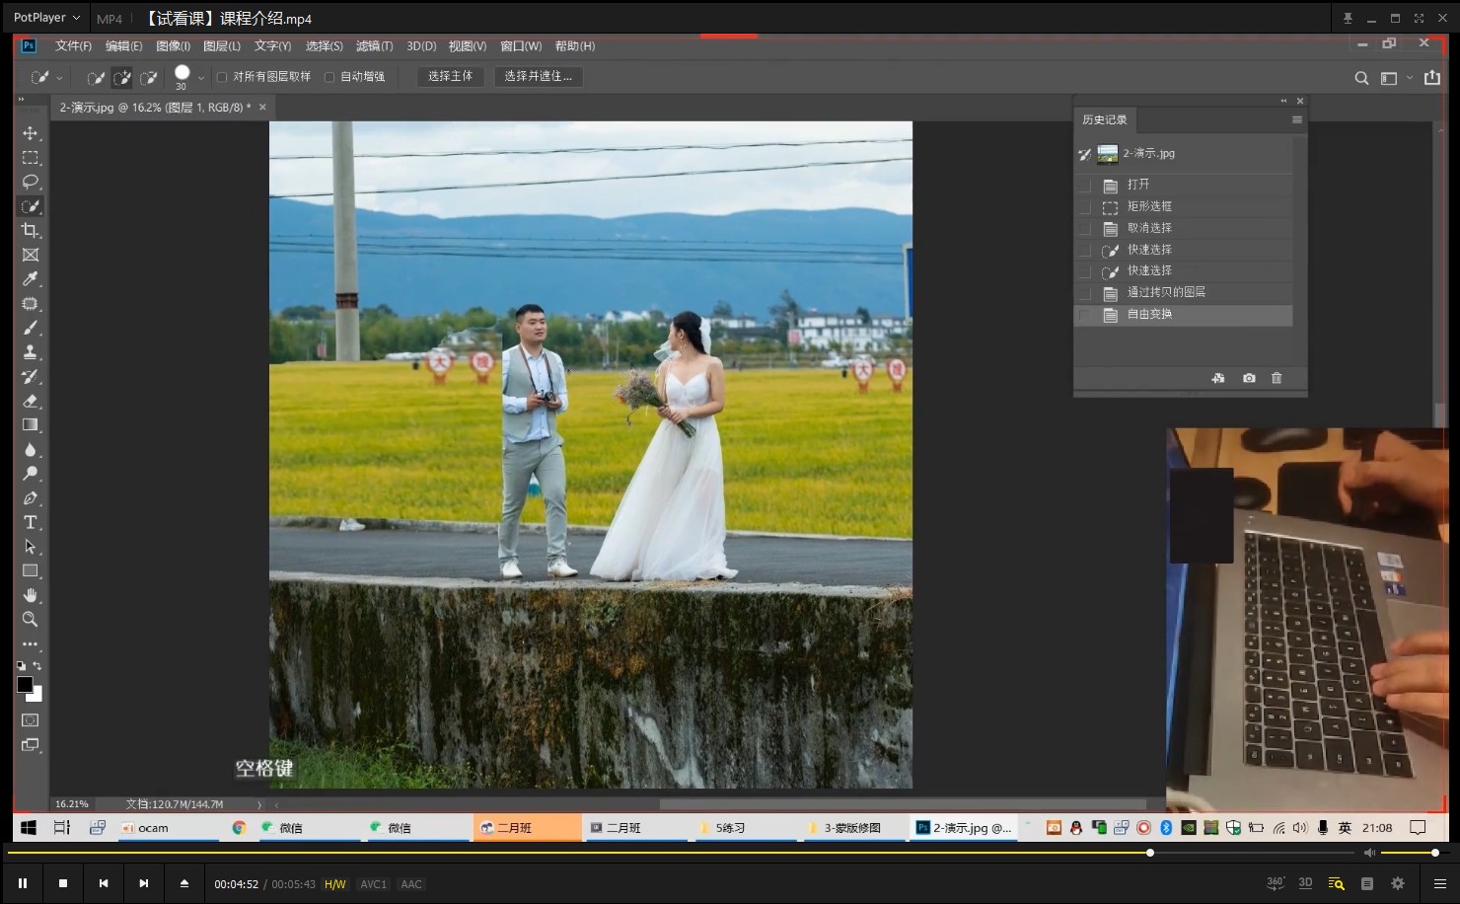Toggle Quick Mask mode
Image resolution: width=1460 pixels, height=904 pixels.
(31, 720)
